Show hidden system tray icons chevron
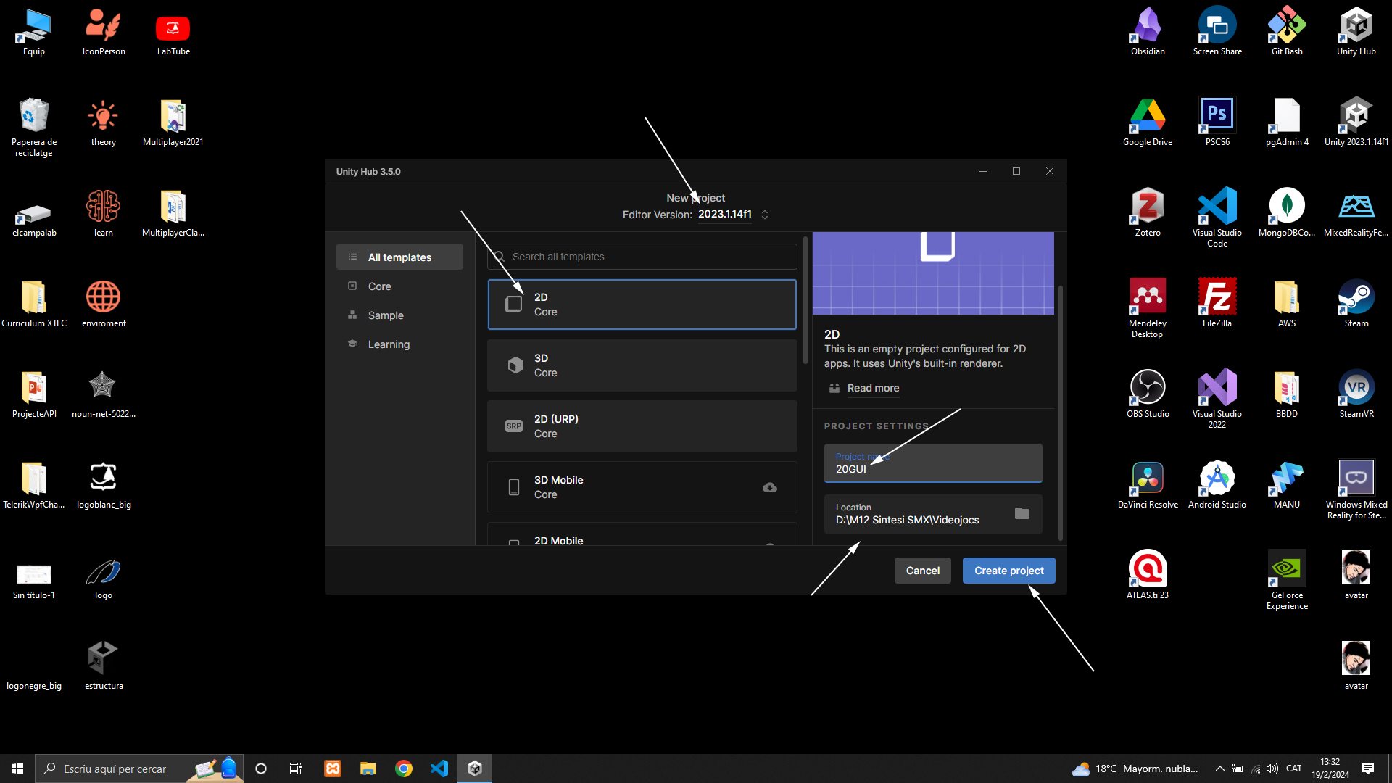 point(1219,768)
